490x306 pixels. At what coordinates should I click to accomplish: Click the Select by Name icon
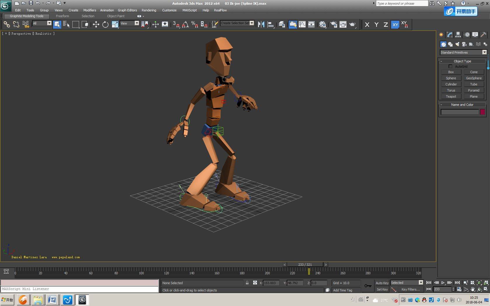66,24
